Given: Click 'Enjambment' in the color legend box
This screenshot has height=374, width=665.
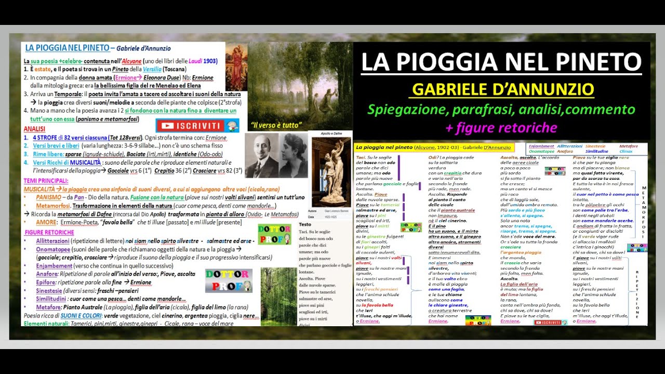Looking at the screenshot, I should coord(541,146).
